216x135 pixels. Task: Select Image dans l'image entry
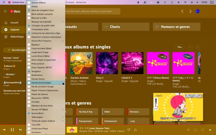(46, 52)
